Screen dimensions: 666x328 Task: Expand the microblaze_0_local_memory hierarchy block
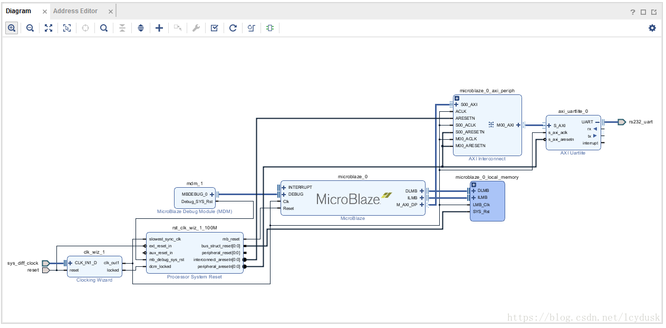pos(474,185)
